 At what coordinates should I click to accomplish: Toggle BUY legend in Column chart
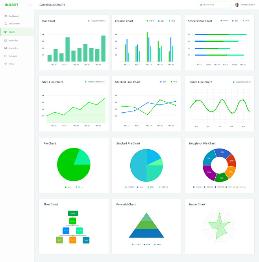pos(161,21)
